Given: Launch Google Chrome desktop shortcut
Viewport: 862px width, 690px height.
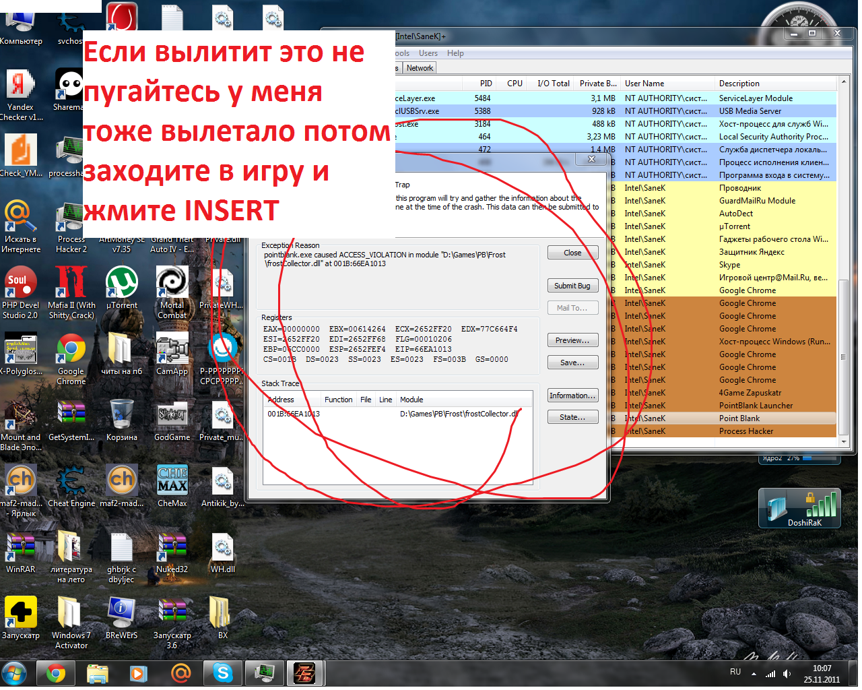Looking at the screenshot, I should (x=71, y=359).
